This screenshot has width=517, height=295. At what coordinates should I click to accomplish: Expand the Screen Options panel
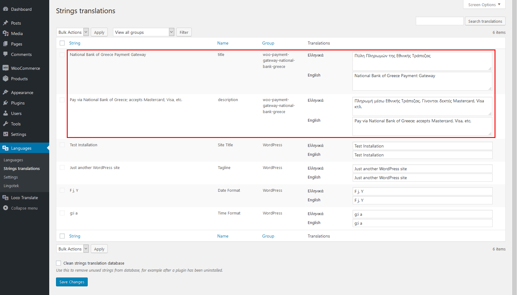[484, 5]
